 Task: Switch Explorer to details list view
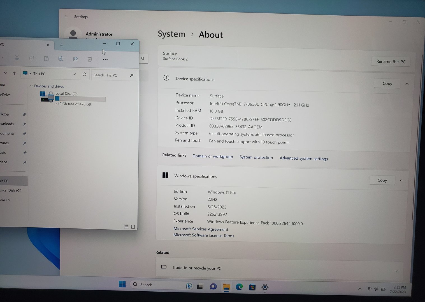126,226
